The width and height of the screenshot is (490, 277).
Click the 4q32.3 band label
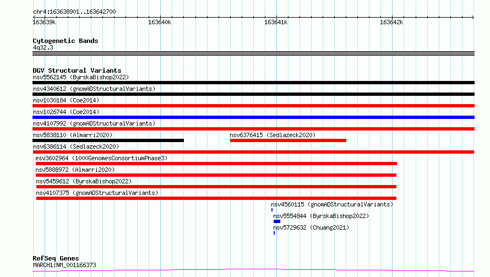pyautogui.click(x=43, y=47)
